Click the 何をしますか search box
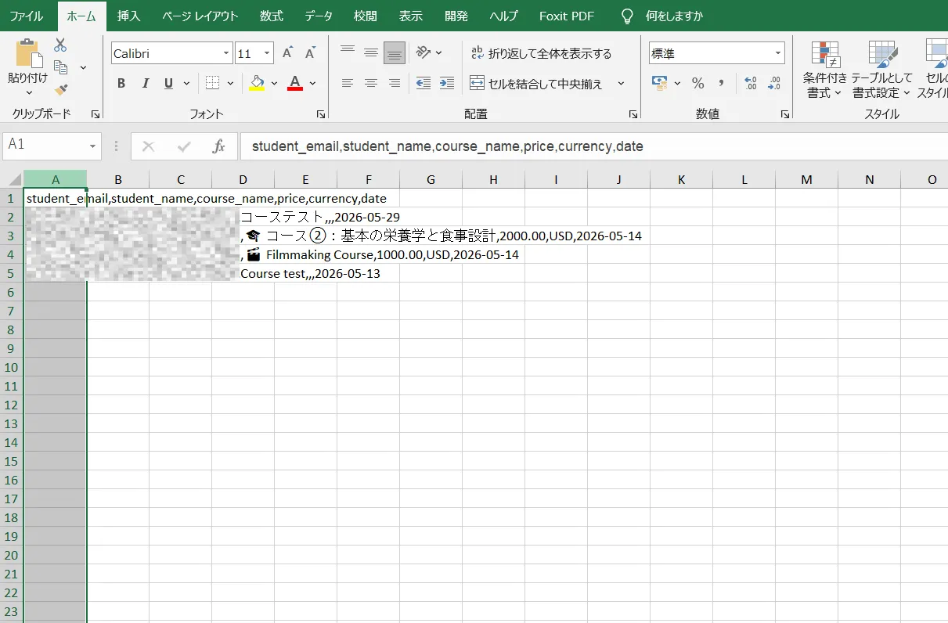 pos(674,16)
